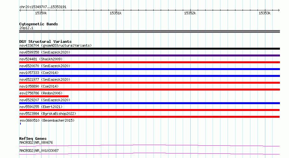Select the short red esv2758786 Redon2006 bar
The height and width of the screenshot is (158, 289).
tap(44, 96)
